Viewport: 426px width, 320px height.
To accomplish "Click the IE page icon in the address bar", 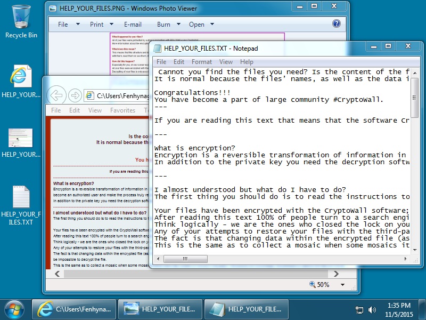I will click(89, 95).
